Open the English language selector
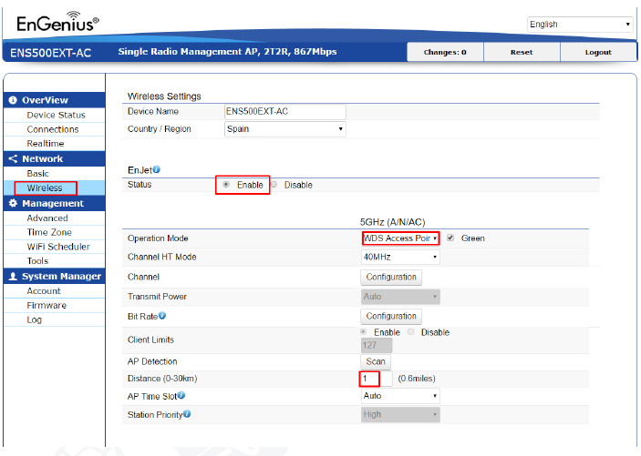 pyautogui.click(x=580, y=25)
